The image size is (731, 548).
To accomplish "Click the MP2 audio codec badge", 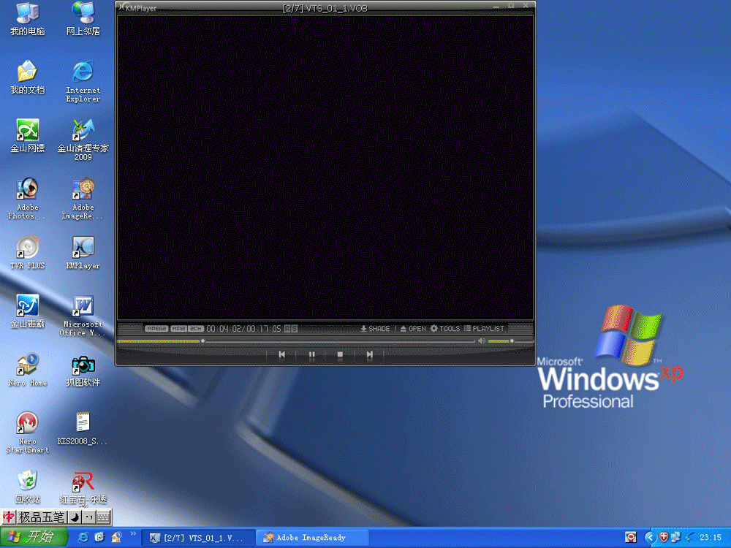I will point(178,329).
